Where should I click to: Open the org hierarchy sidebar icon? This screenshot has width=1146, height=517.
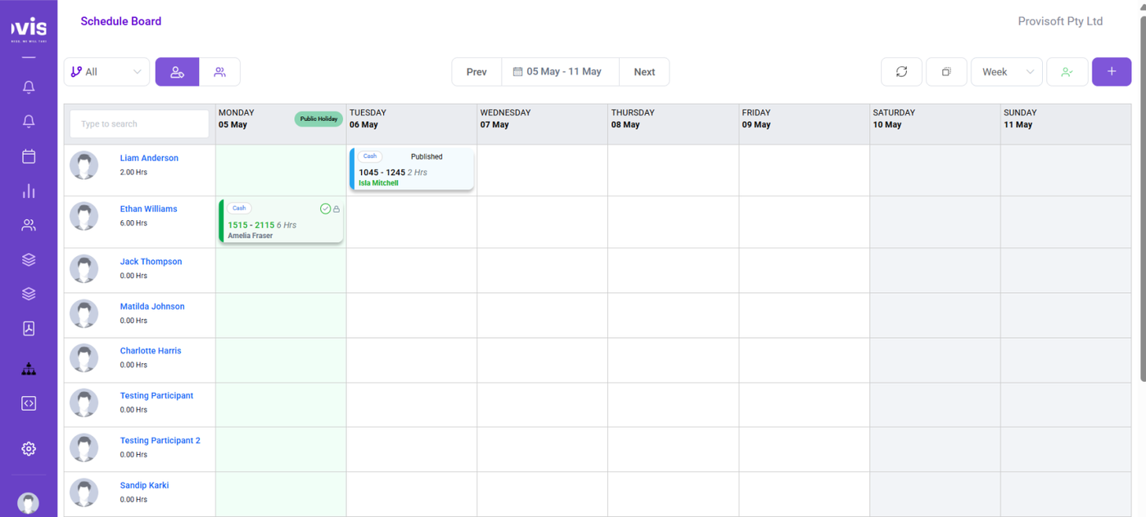coord(29,369)
